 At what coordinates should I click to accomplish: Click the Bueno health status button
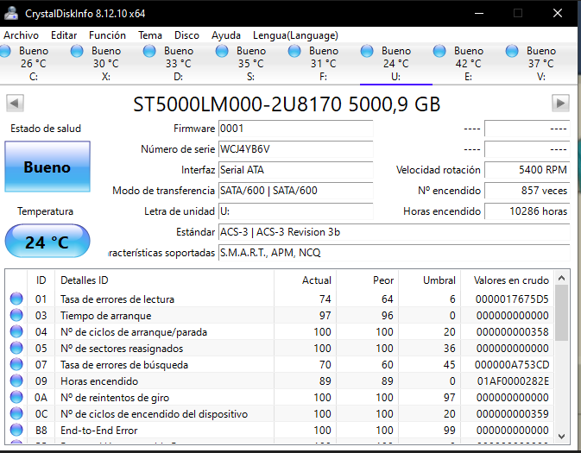pyautogui.click(x=47, y=167)
